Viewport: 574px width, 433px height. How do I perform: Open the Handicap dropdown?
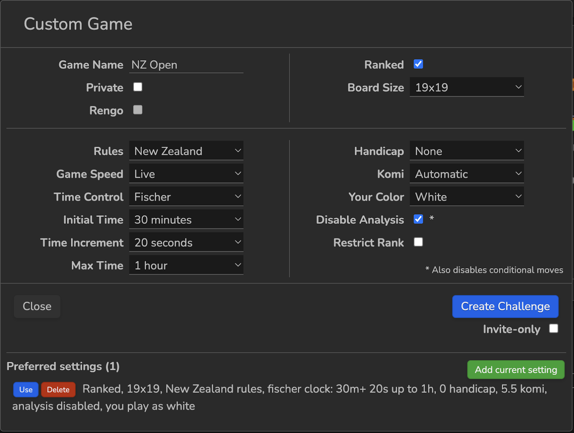[x=466, y=151]
